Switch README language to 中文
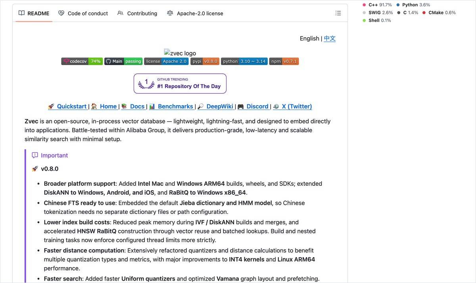Screen dimensions: 476x283 (330, 39)
